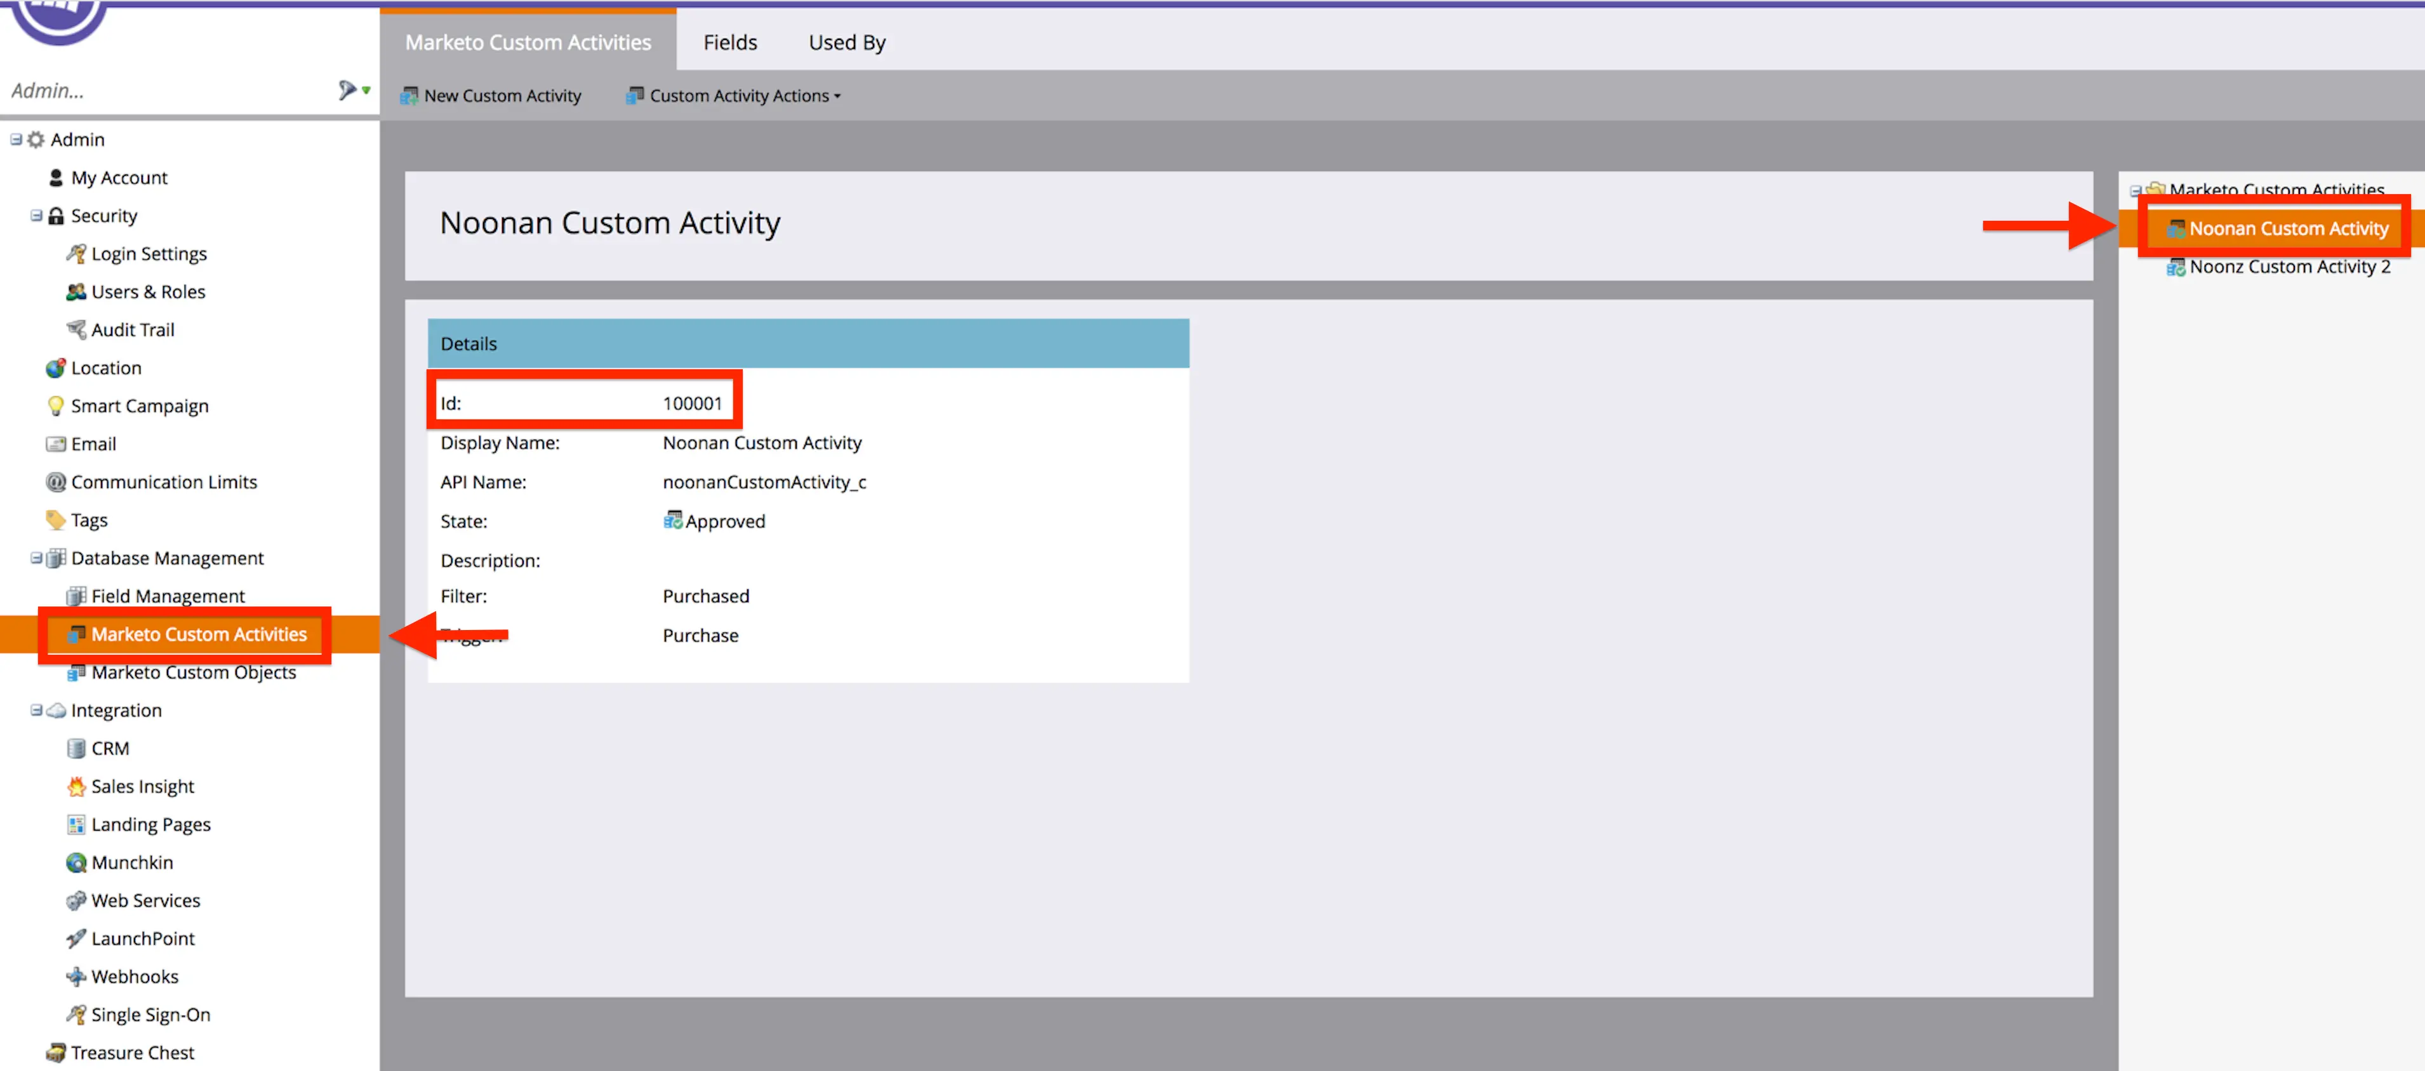Click the Landing Pages icon

[x=76, y=824]
